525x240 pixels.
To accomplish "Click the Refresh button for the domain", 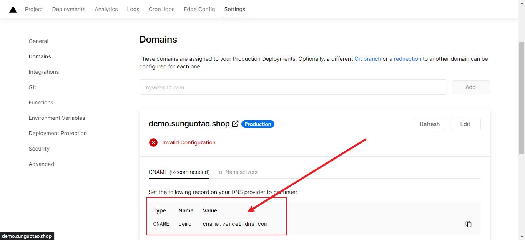I will 430,124.
